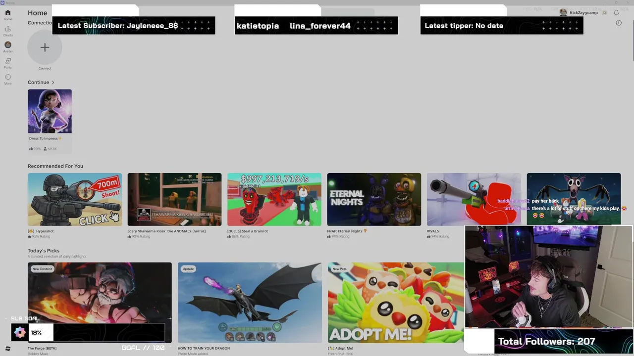Click the RIVALS title text
The width and height of the screenshot is (634, 356).
pos(433,231)
